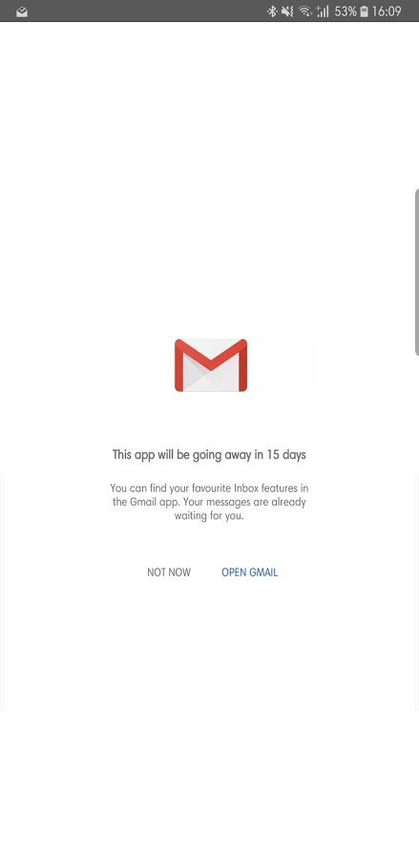Image resolution: width=419 pixels, height=863 pixels.
Task: Choose OPEN GMAIL to switch apps
Action: (250, 572)
